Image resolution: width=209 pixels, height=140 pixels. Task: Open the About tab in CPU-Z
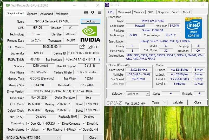click(186, 12)
